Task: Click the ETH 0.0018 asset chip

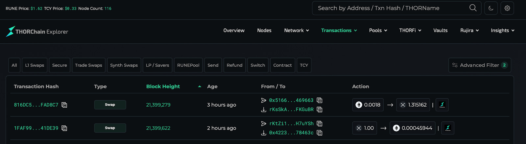Action: [x=368, y=105]
